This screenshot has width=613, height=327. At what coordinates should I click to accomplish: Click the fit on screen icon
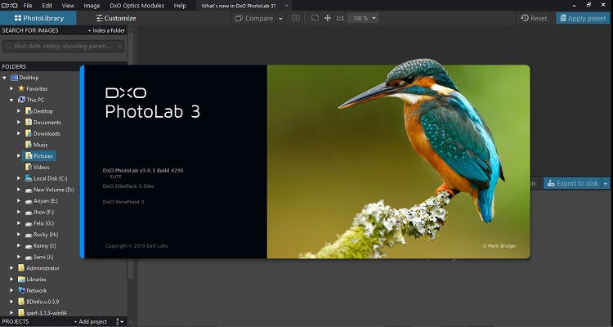point(315,18)
